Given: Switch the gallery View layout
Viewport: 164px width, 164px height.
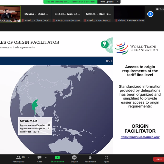Looking at the screenshot, I should click(160, 9).
